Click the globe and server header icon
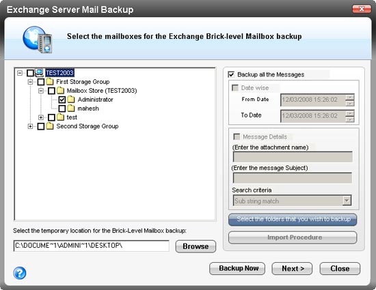 [x=38, y=40]
